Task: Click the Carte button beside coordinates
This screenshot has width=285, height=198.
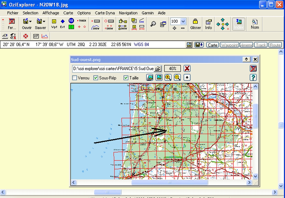Action: 213,45
